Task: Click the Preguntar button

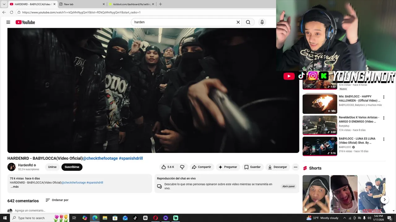Action: pos(228,167)
